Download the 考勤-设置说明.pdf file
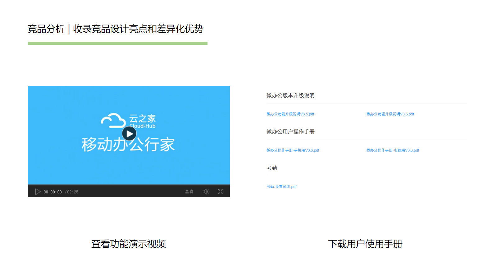This screenshot has height=280, width=497. 281,187
